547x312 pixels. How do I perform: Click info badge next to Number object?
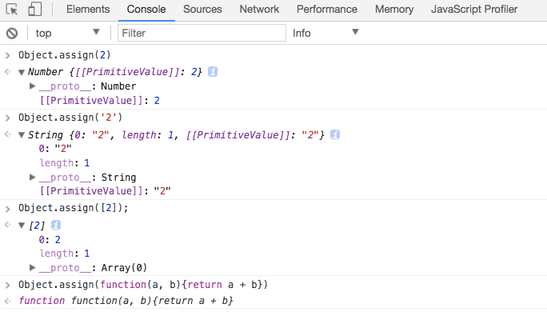[213, 71]
